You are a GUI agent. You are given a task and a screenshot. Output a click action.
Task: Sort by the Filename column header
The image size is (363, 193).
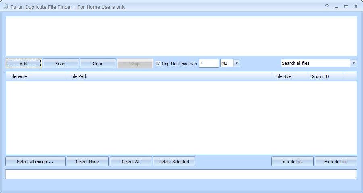tap(37, 76)
